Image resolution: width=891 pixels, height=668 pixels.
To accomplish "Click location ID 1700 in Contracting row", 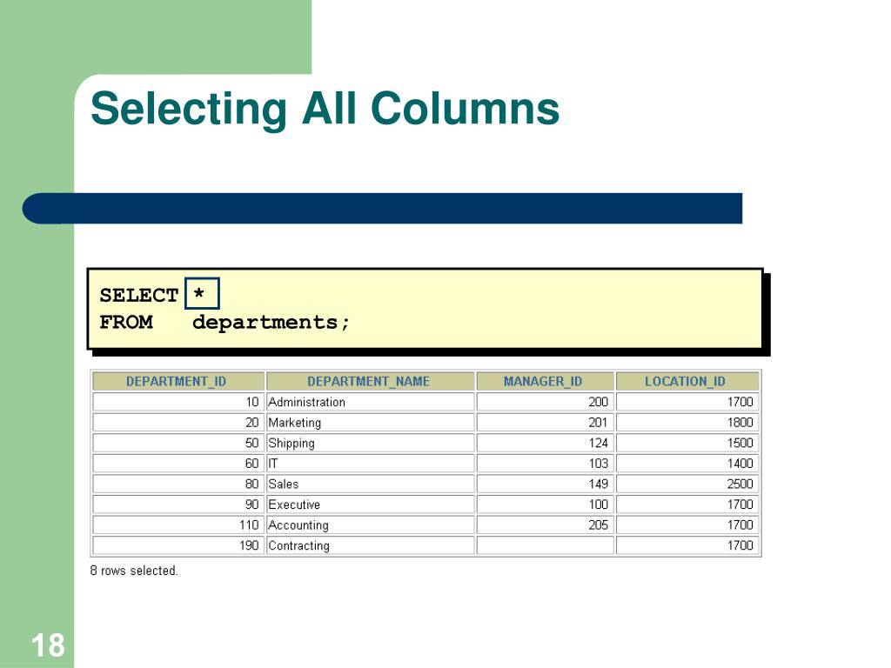I will tap(687, 544).
